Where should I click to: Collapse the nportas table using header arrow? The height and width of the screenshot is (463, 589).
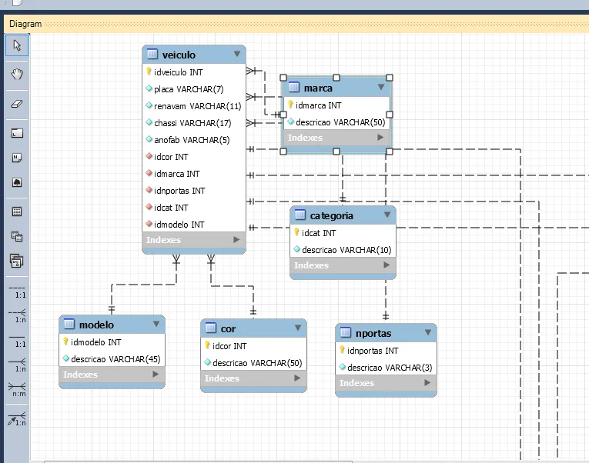[x=427, y=334]
